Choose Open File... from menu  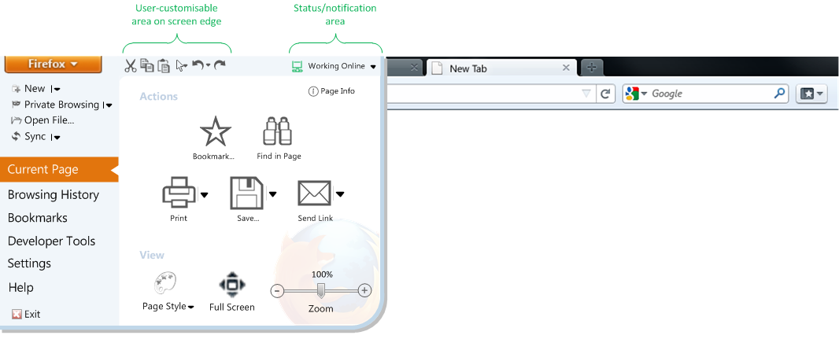coord(50,120)
